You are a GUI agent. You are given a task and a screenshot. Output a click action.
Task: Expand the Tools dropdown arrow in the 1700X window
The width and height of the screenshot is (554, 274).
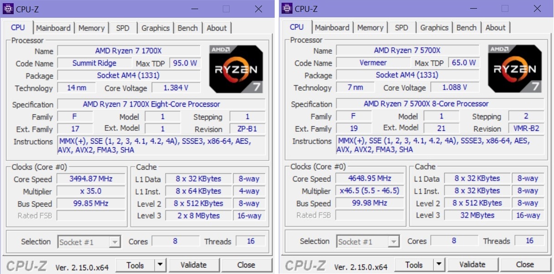(160, 265)
